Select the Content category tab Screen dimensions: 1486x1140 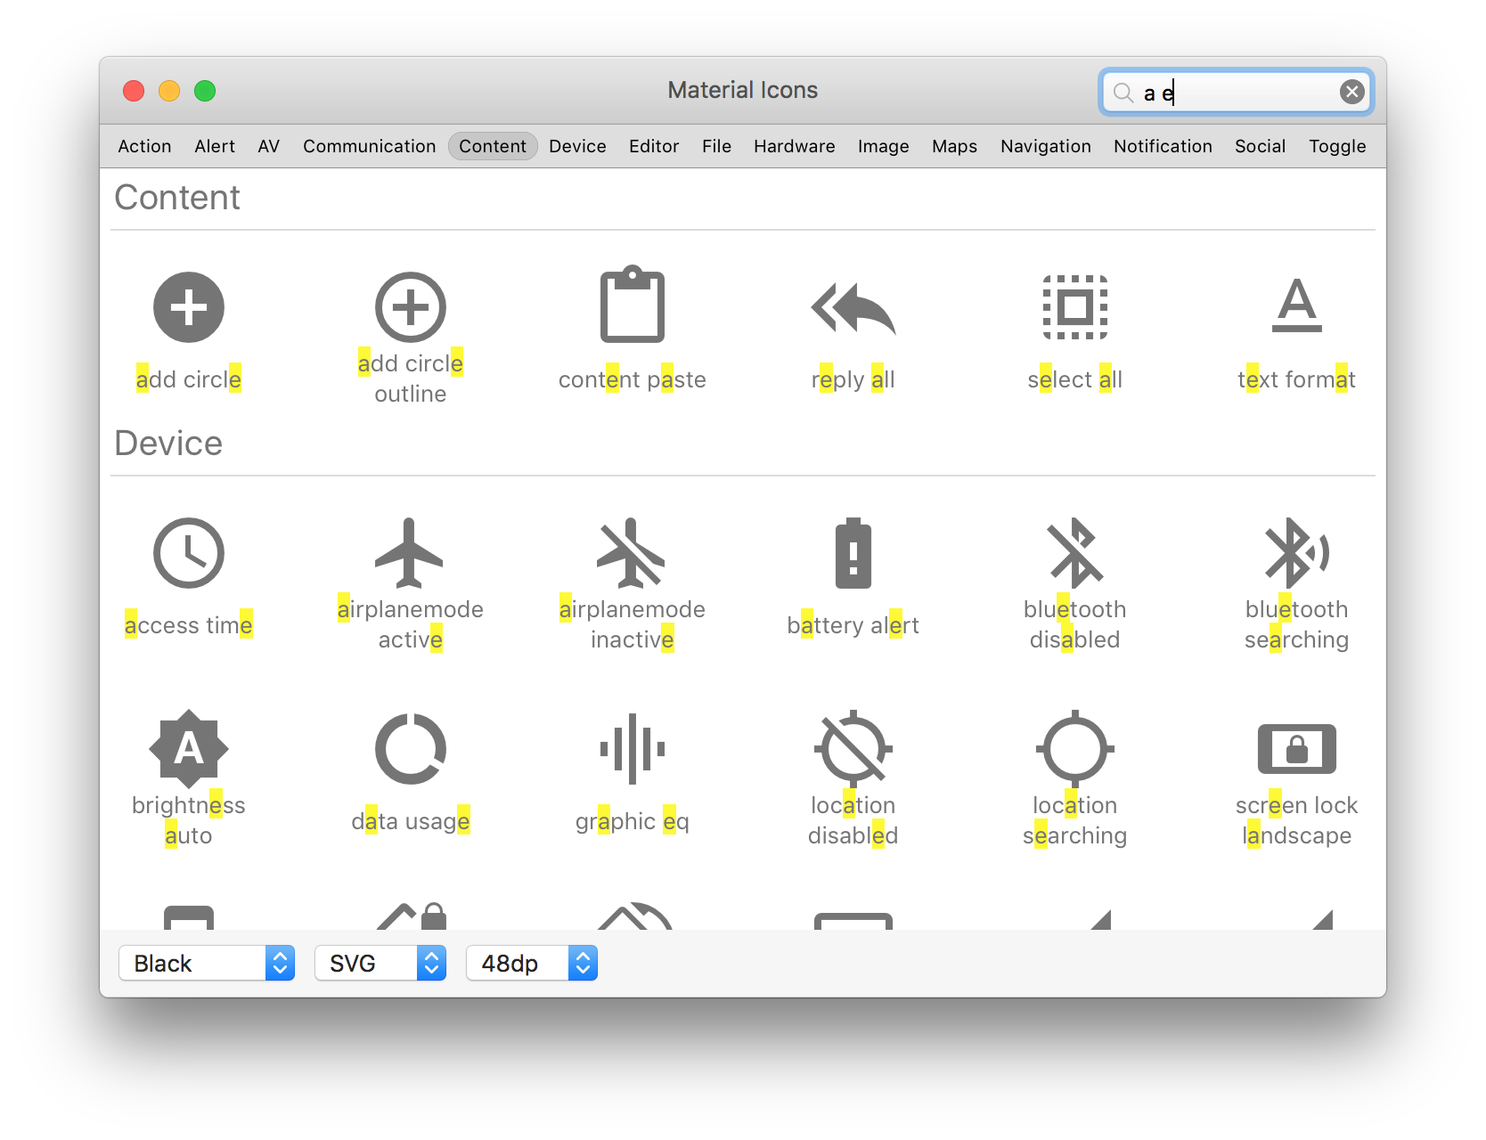point(493,146)
